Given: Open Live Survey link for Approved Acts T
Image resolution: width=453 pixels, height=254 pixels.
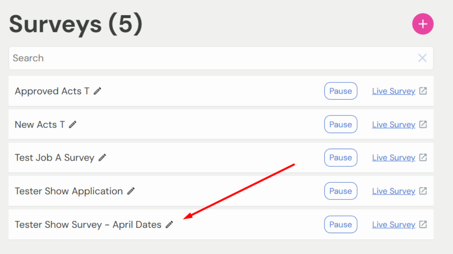Looking at the screenshot, I should point(393,91).
